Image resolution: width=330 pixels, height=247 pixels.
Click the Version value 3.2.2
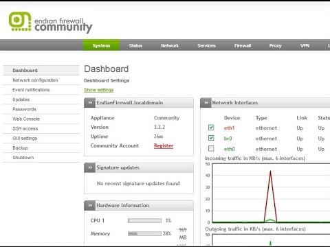(159, 127)
